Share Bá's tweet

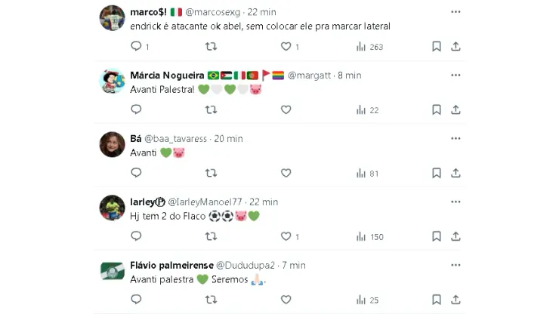point(456,173)
